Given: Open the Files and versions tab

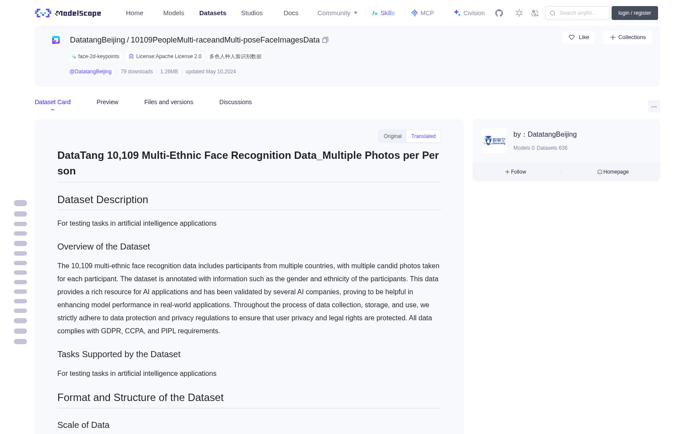Looking at the screenshot, I should (x=169, y=102).
